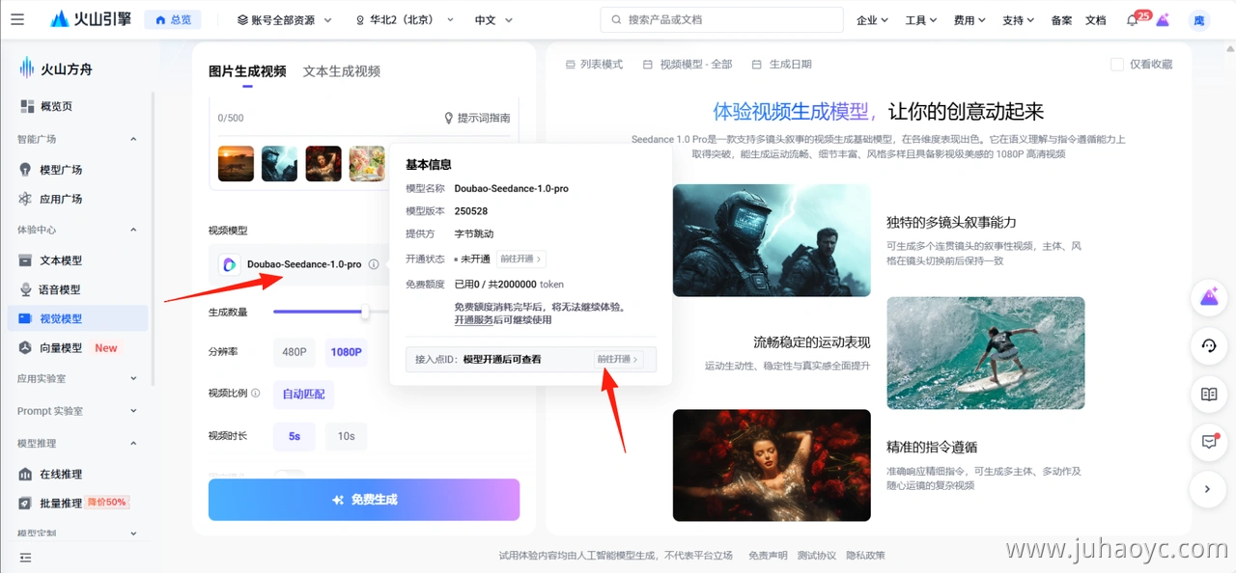Click the 批量推理 sidebar icon

pos(26,504)
